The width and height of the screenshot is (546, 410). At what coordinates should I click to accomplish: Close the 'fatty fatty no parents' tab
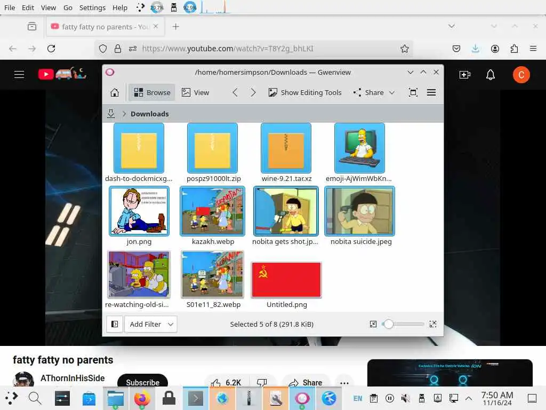(x=156, y=27)
